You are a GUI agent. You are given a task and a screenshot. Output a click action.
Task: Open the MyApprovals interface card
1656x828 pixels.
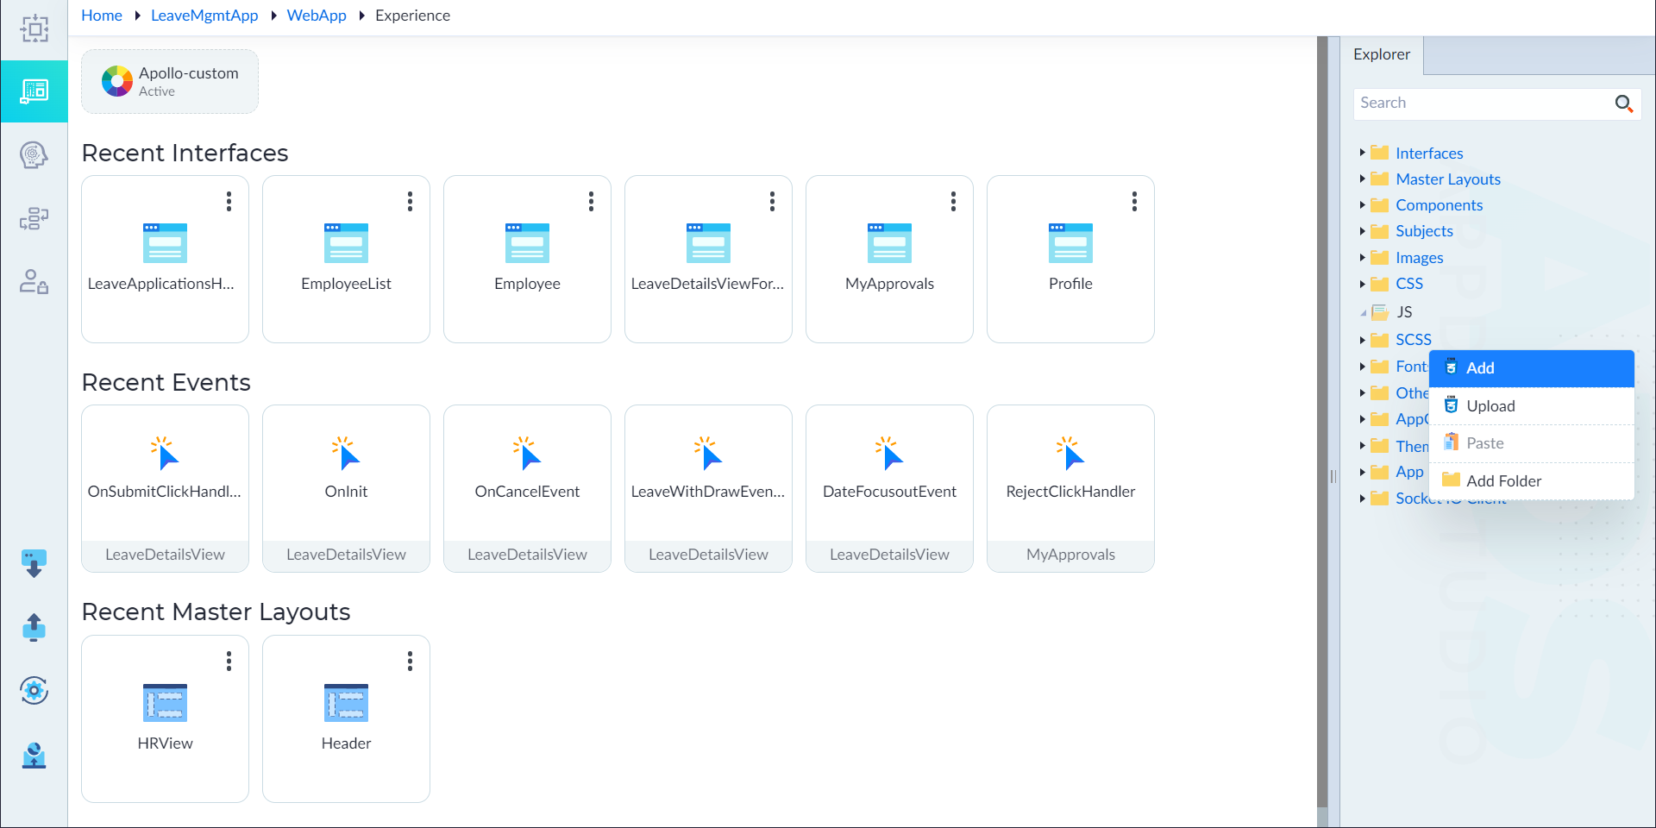click(889, 259)
